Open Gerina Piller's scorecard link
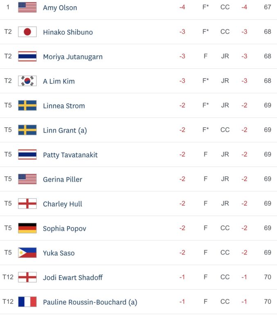 tap(63, 180)
